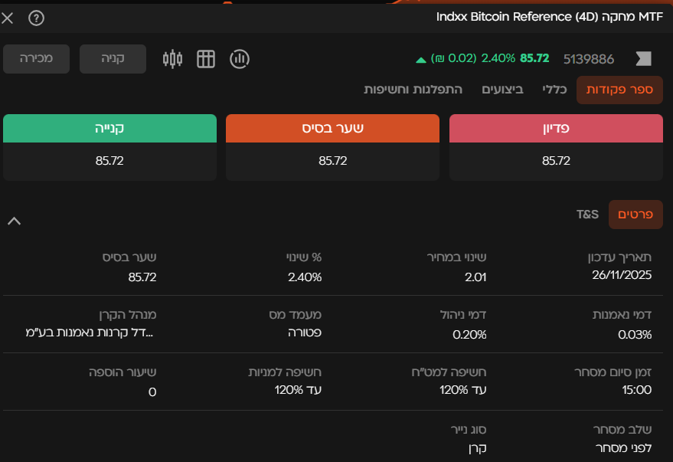Click the green קנייה header box
The width and height of the screenshot is (673, 462).
point(109,129)
